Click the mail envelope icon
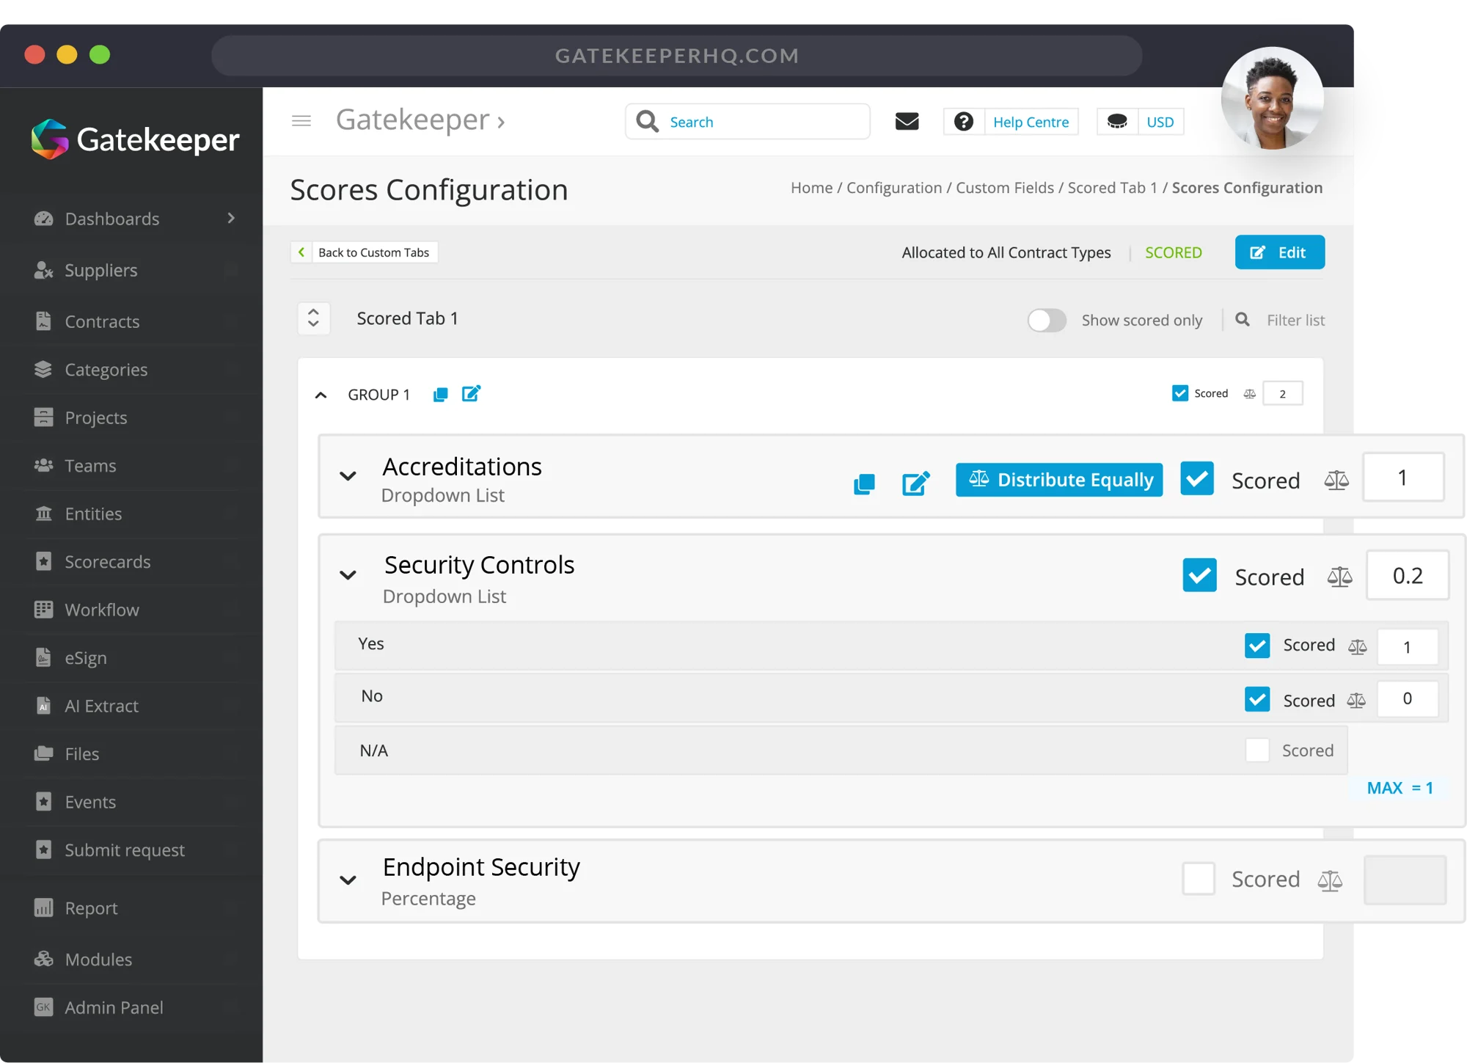 tap(907, 122)
